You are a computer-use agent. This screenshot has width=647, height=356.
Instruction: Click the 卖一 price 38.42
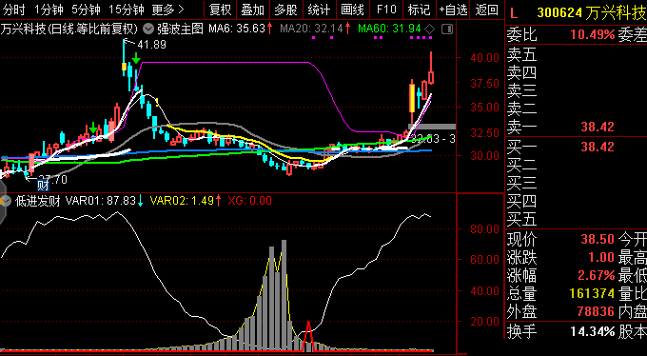(598, 127)
